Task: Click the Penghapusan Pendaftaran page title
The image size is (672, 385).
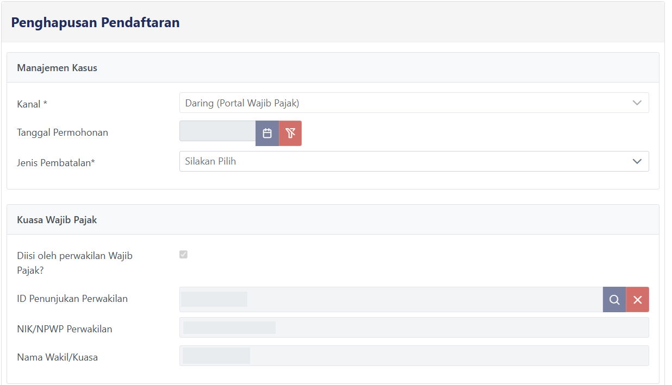Action: coord(96,22)
